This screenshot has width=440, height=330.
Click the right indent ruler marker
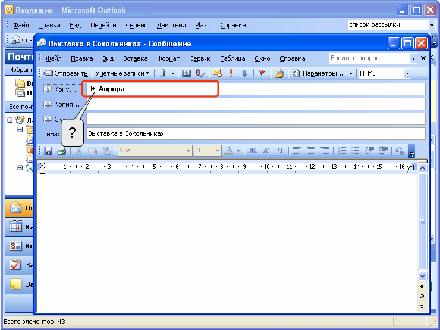(411, 168)
